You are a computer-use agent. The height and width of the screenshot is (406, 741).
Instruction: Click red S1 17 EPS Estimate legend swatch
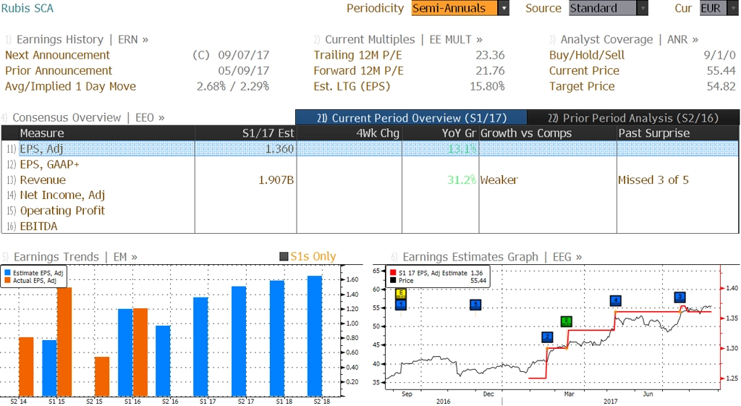click(393, 273)
